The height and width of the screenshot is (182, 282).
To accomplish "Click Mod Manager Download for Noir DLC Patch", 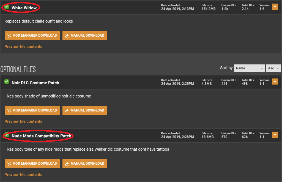I will (x=32, y=110).
